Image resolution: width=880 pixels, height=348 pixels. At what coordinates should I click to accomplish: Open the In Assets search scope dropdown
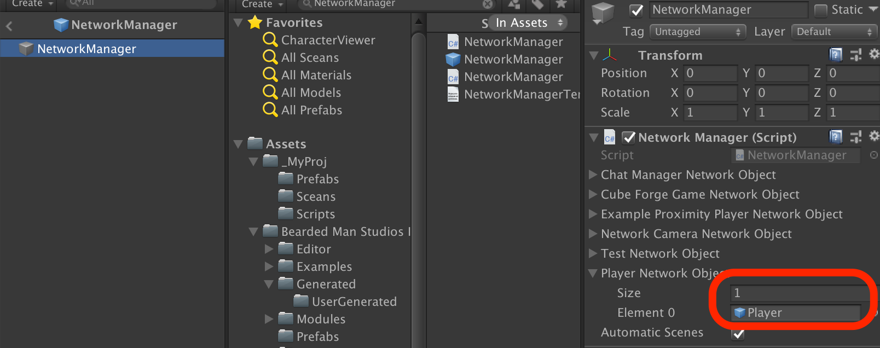tap(528, 23)
